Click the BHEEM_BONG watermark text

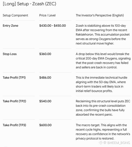(119, 143)
